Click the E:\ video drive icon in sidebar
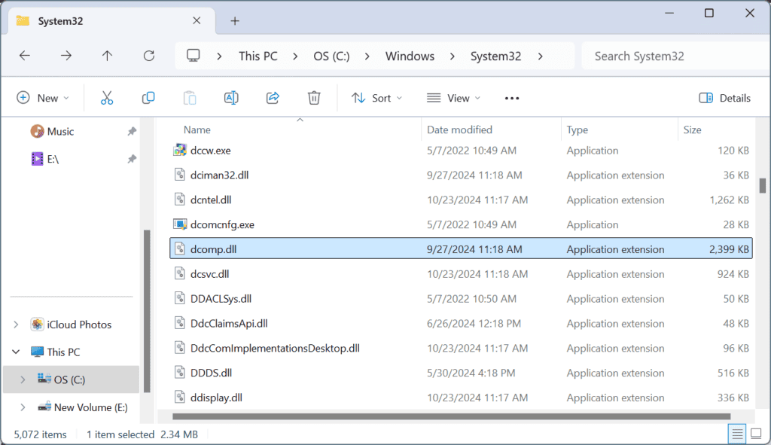 (38, 159)
